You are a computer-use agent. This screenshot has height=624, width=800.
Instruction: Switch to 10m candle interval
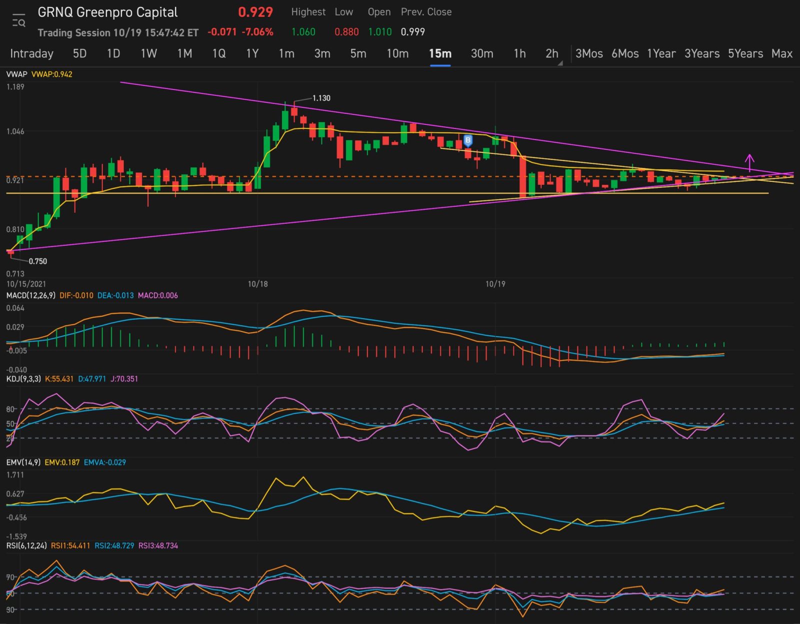pos(397,53)
